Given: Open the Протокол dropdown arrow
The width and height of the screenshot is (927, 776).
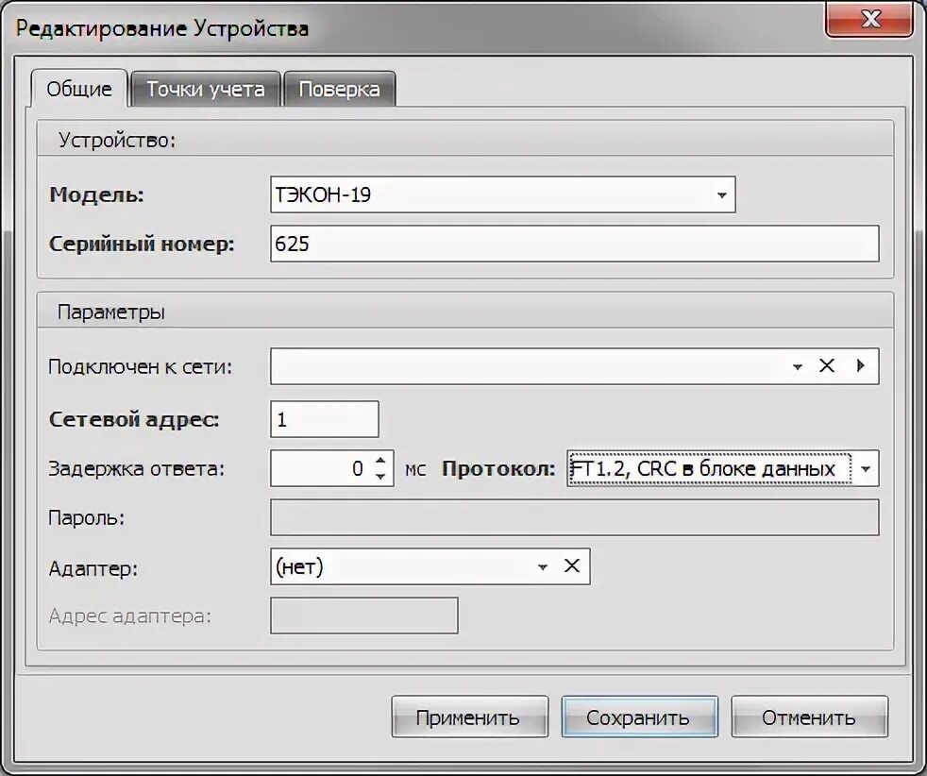Looking at the screenshot, I should pyautogui.click(x=866, y=468).
